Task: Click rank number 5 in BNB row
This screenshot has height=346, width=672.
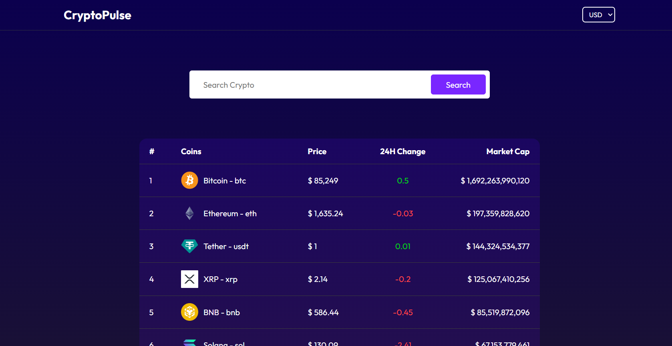Action: coord(151,312)
